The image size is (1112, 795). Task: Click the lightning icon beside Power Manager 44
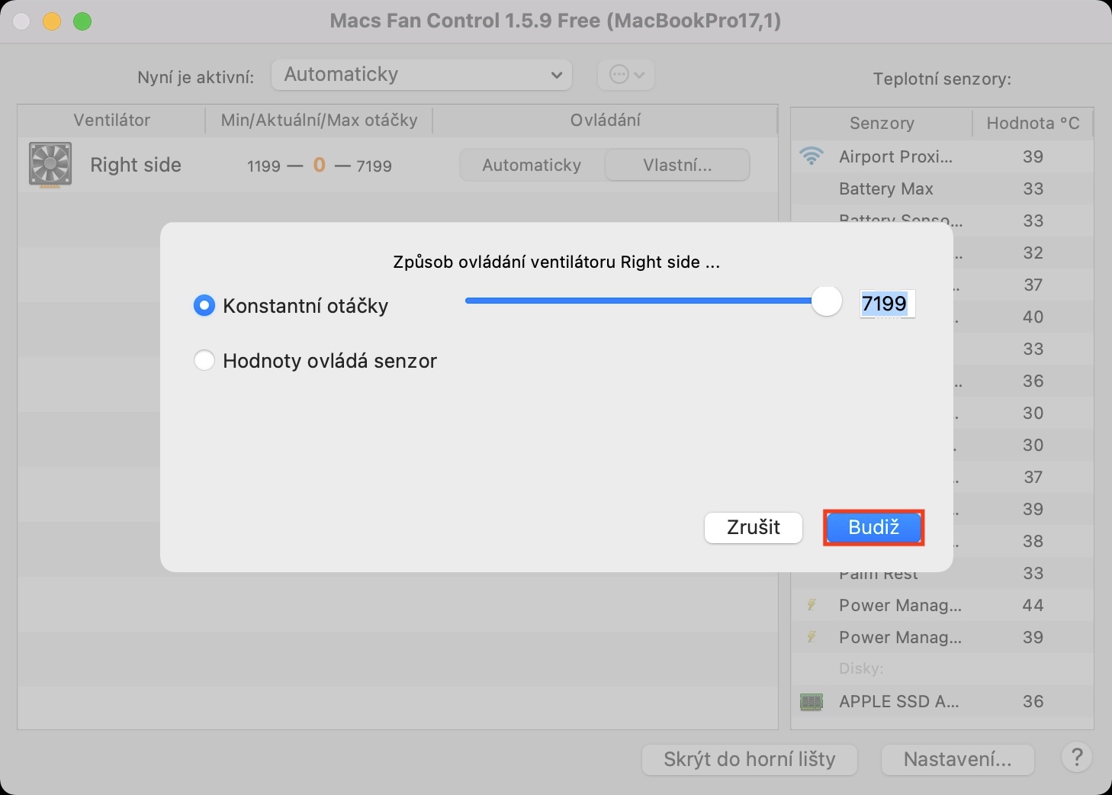(812, 605)
